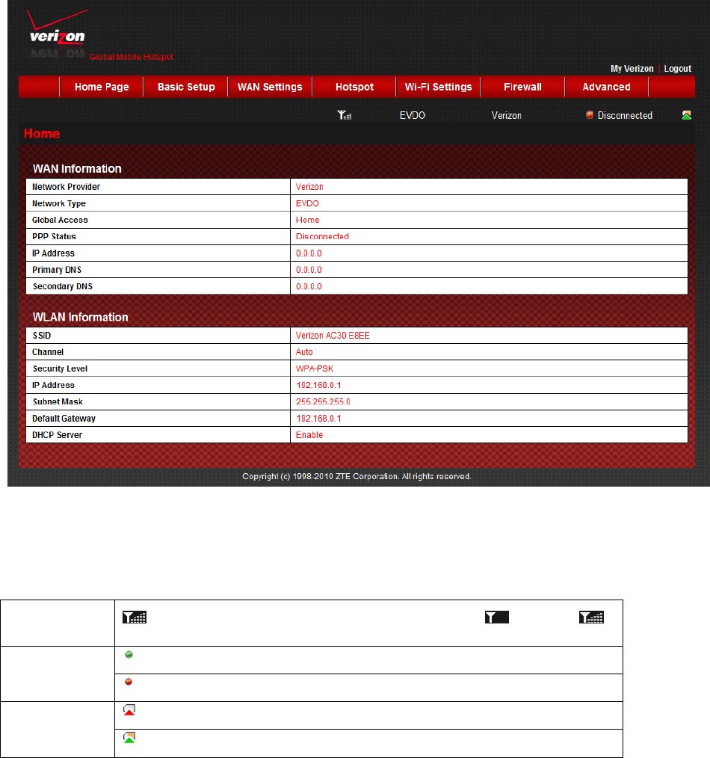
Task: Click the Network Type label
Action: tap(59, 203)
